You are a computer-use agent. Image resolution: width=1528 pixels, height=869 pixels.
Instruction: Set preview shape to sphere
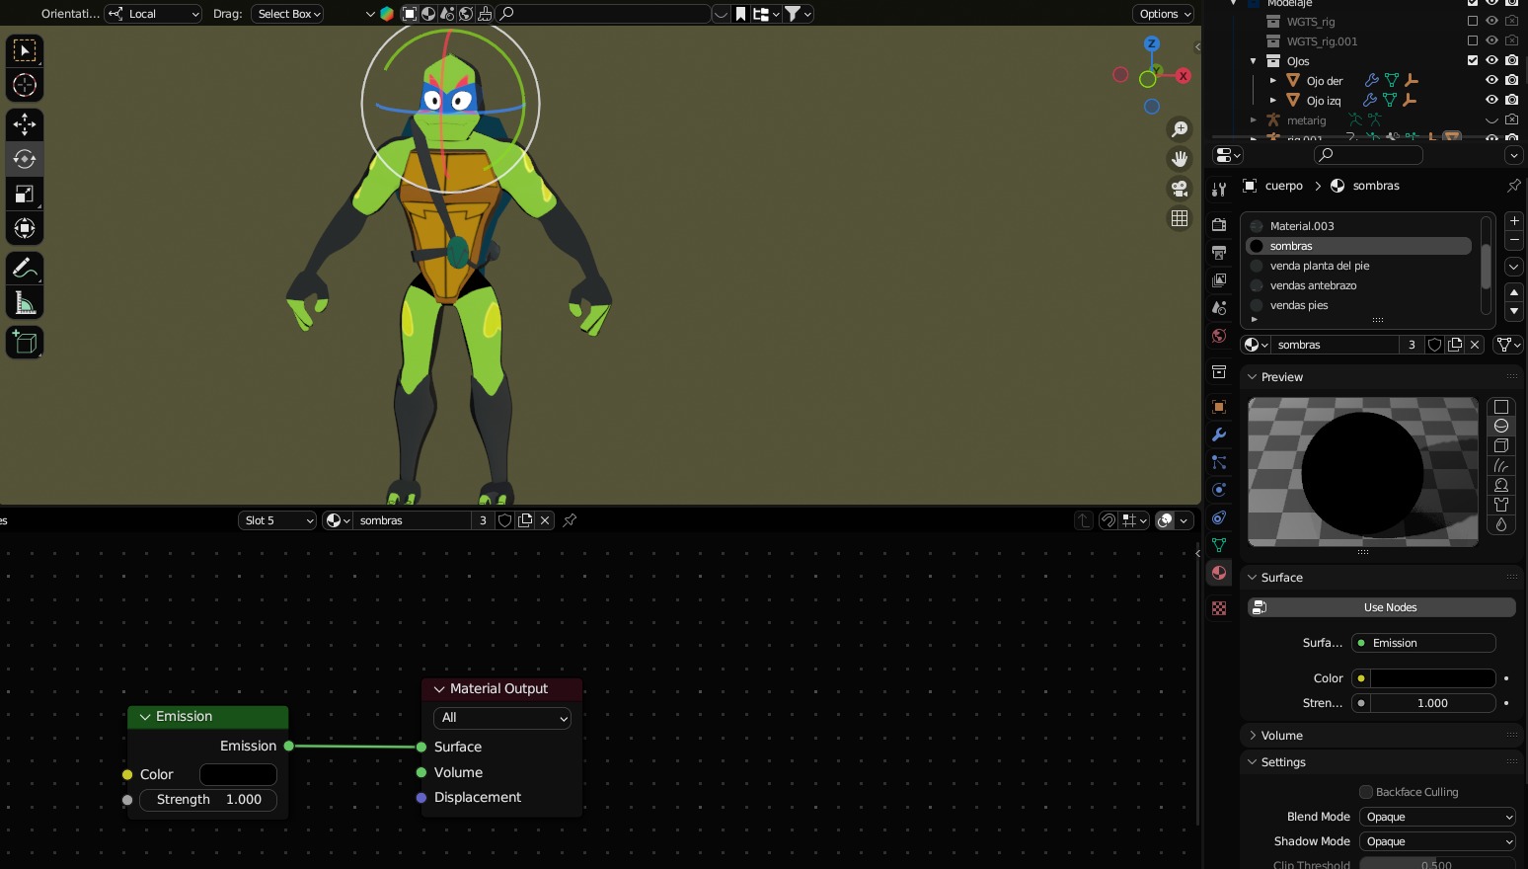point(1501,427)
